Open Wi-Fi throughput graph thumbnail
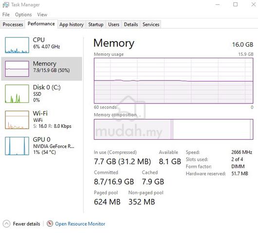Screen dimensions: 258x233 17,120
